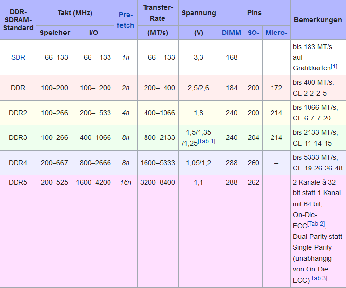Open the SDR link in first column
The width and height of the screenshot is (346, 288).
click(18, 57)
